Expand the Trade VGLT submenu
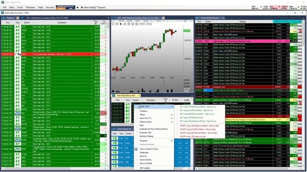Screen dimensions: 307x172 click(x=154, y=107)
